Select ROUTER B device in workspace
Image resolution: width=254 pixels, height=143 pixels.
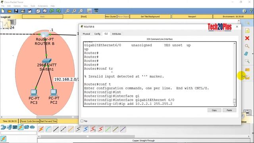pyautogui.click(x=45, y=35)
